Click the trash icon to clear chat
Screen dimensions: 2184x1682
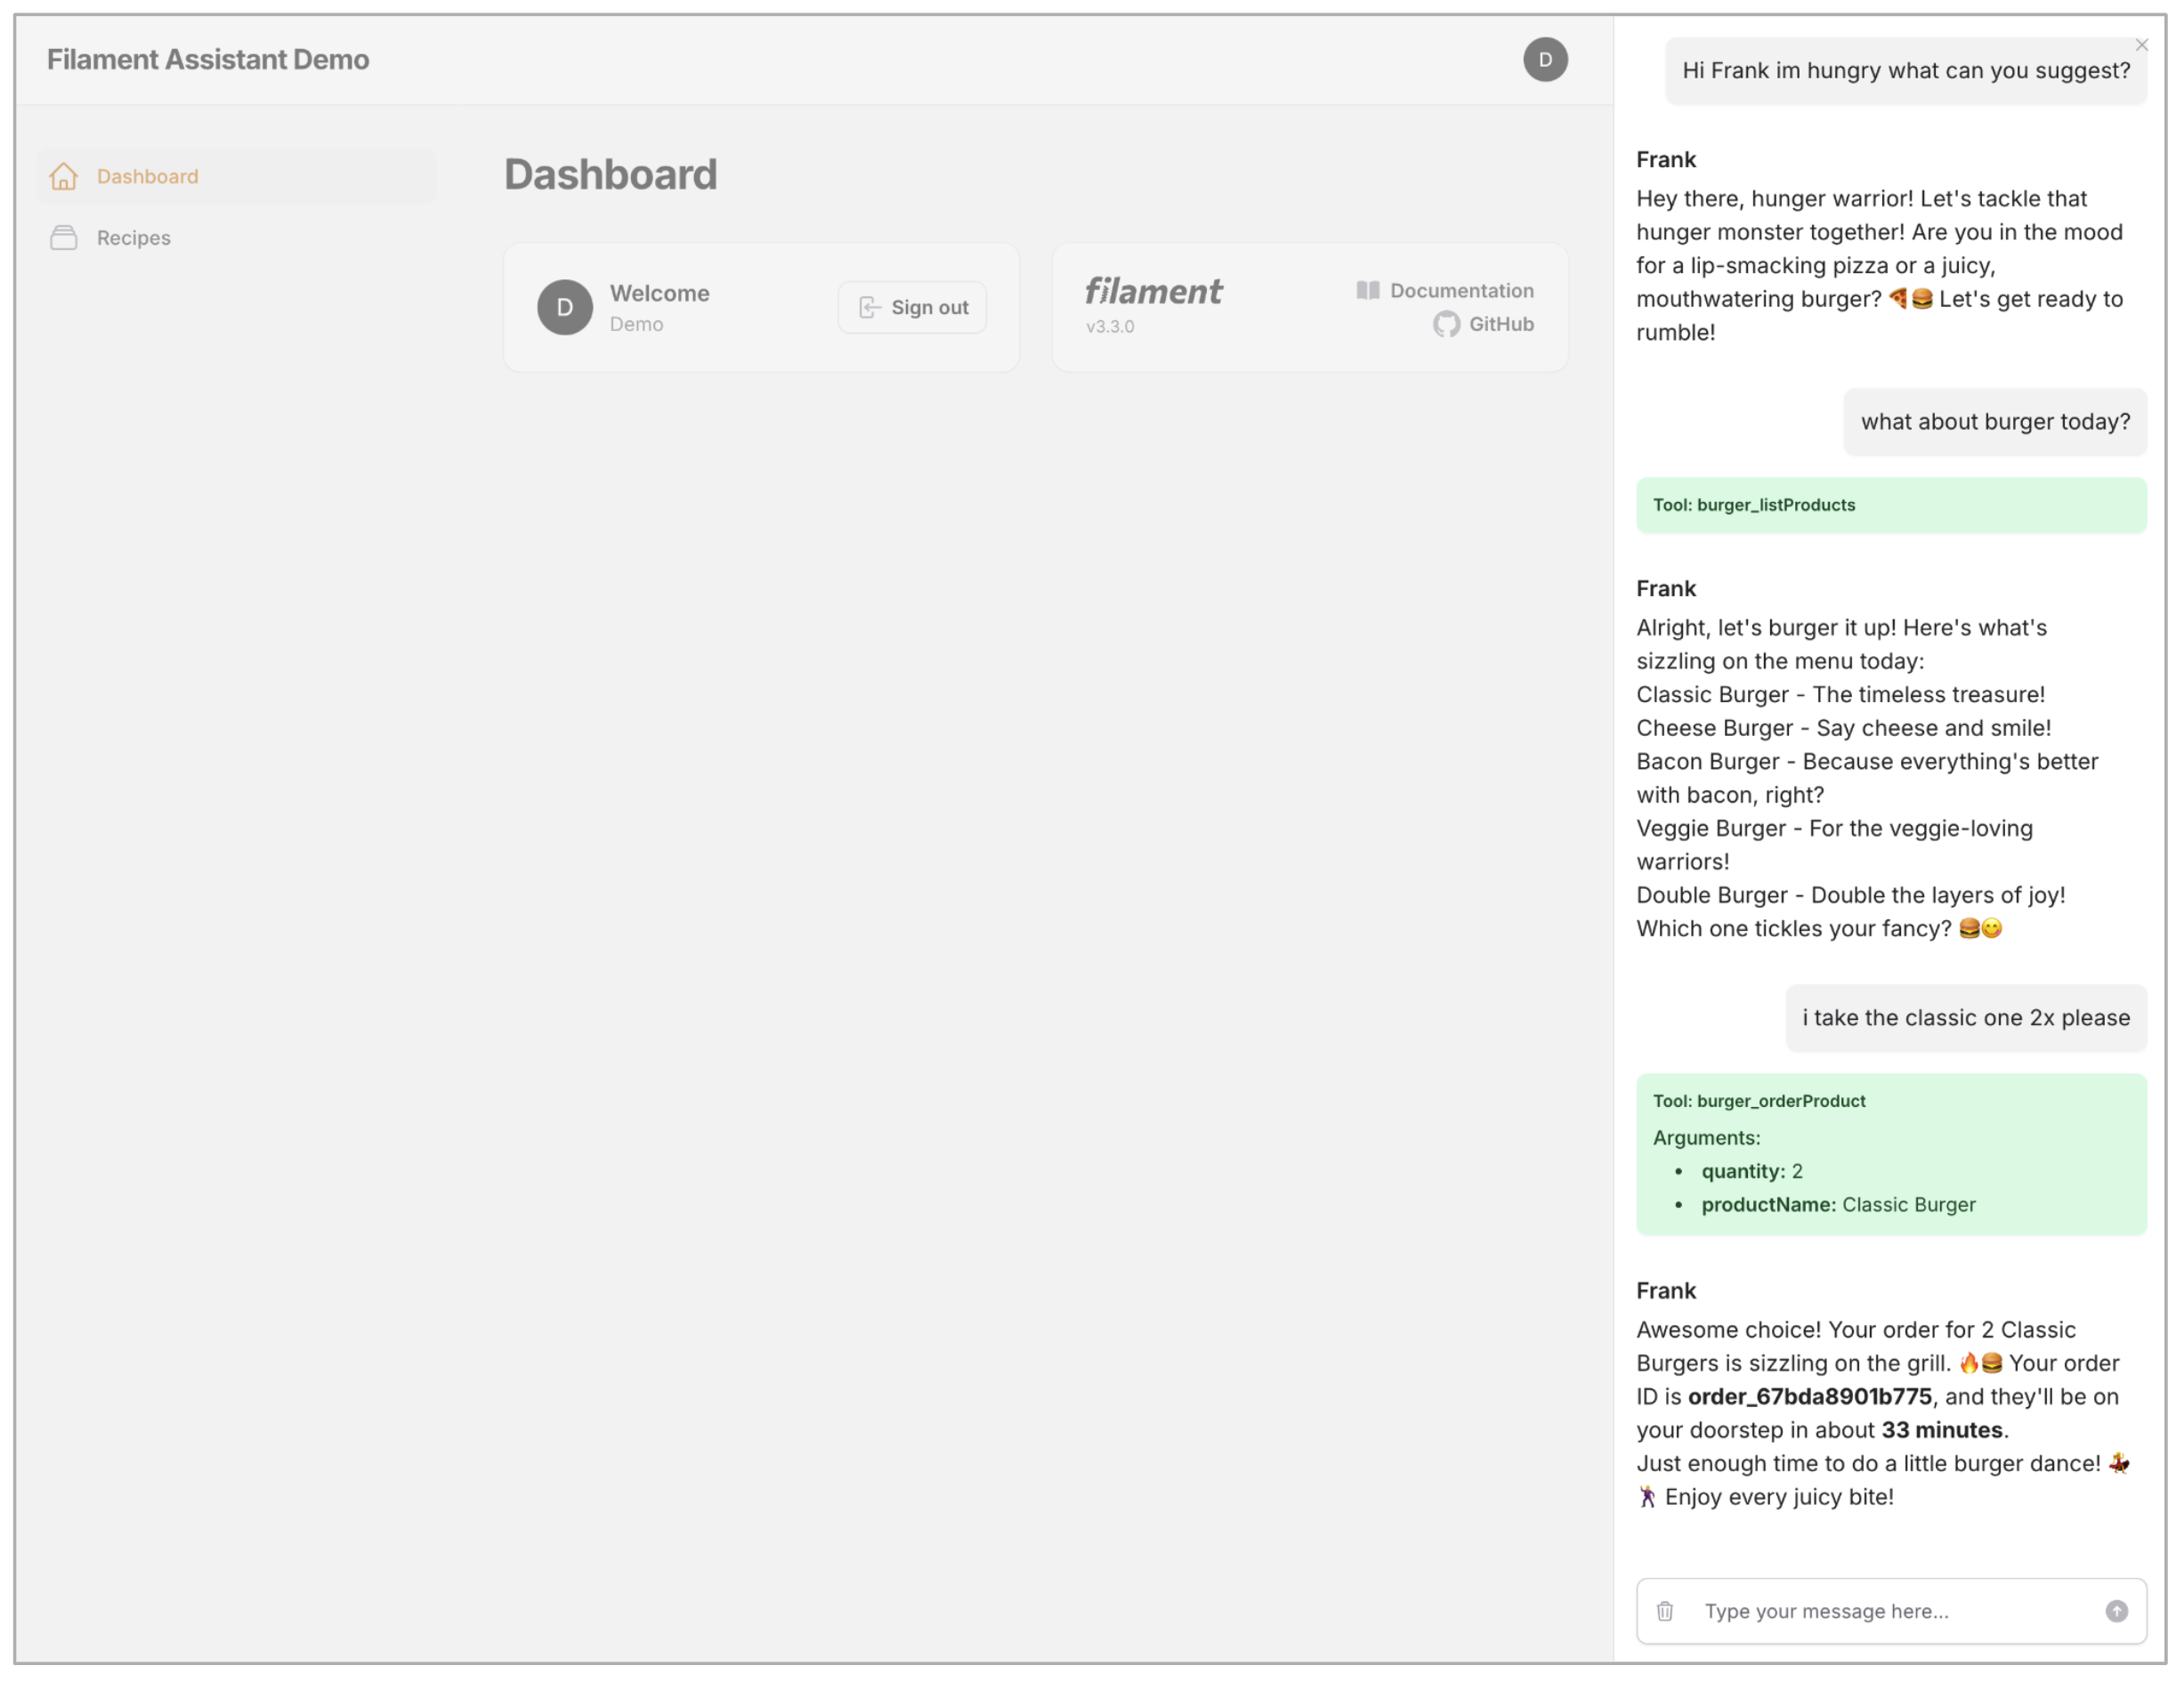coord(1665,1611)
